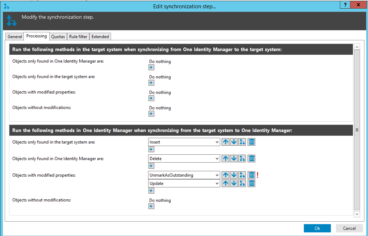The height and width of the screenshot is (236, 368).
Task: Move UnmarkAsOutstanding method down
Action: [x=234, y=175]
